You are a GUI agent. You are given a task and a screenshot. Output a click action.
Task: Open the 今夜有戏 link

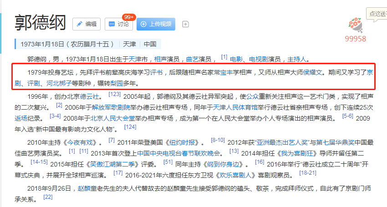point(80,142)
